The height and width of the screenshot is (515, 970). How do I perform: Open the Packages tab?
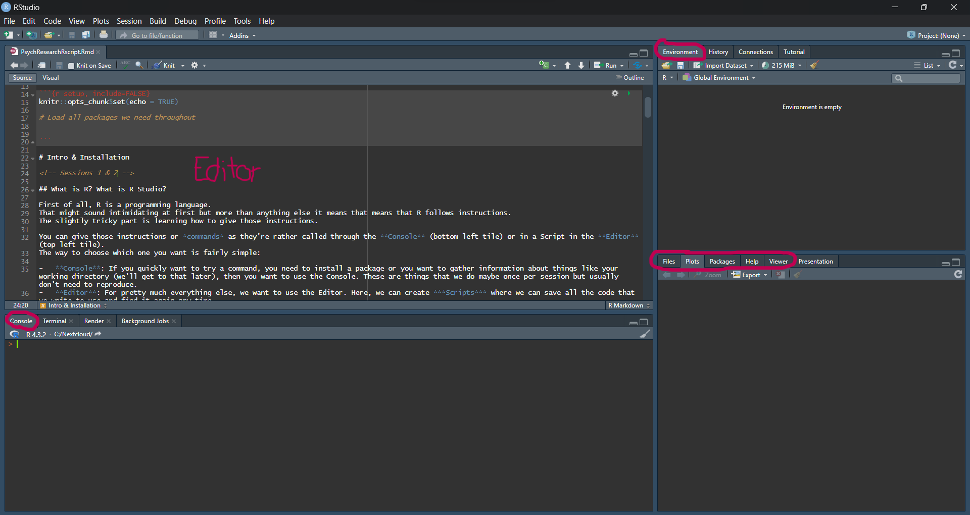click(x=722, y=262)
